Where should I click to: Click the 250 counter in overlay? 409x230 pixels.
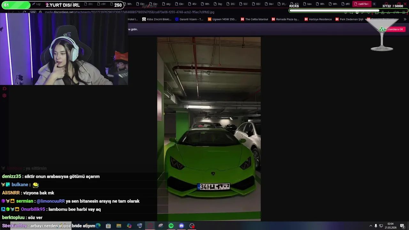pos(118,5)
